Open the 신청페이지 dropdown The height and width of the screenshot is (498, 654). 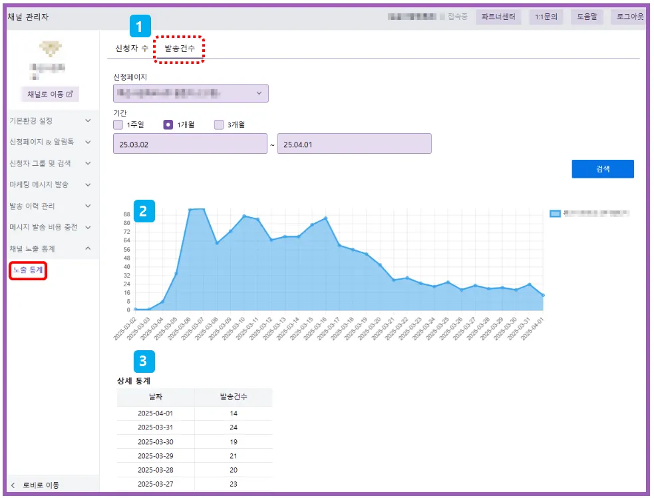pos(190,93)
